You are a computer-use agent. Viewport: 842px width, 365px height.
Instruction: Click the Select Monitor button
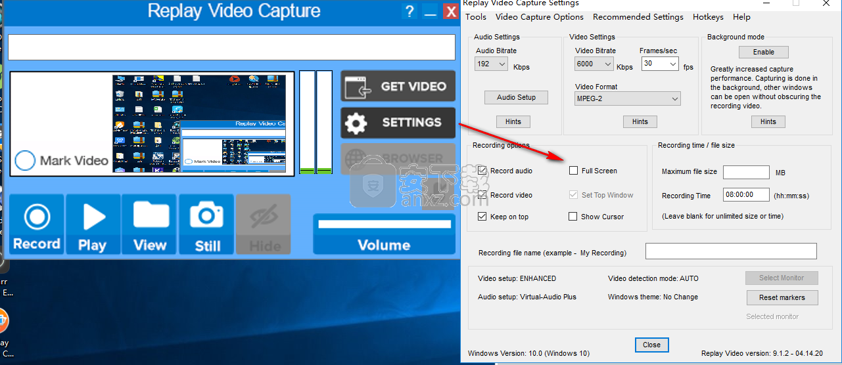coord(782,278)
